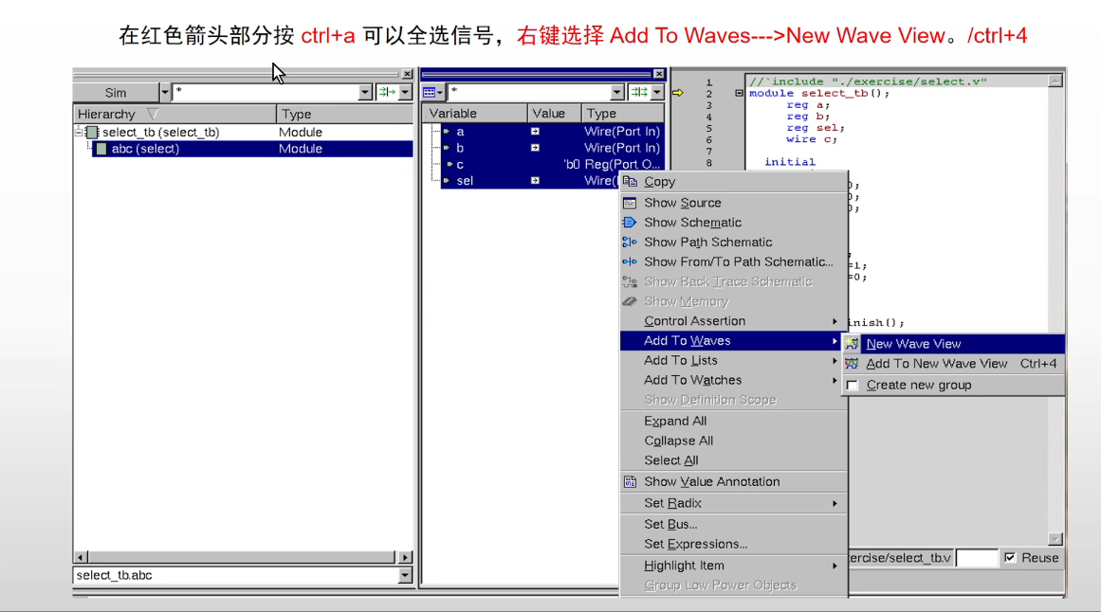Open the Variable filter text dropdown arrow
Viewport: 1101px width, 612px height.
point(616,92)
